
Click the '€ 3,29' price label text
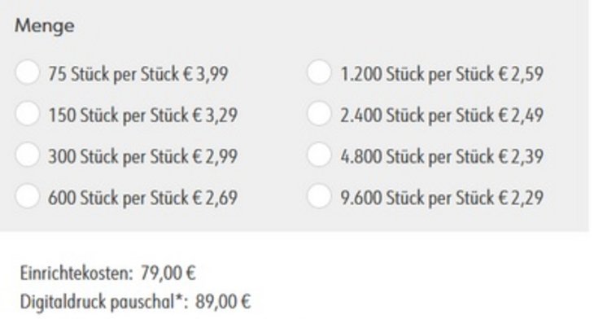[x=215, y=116]
